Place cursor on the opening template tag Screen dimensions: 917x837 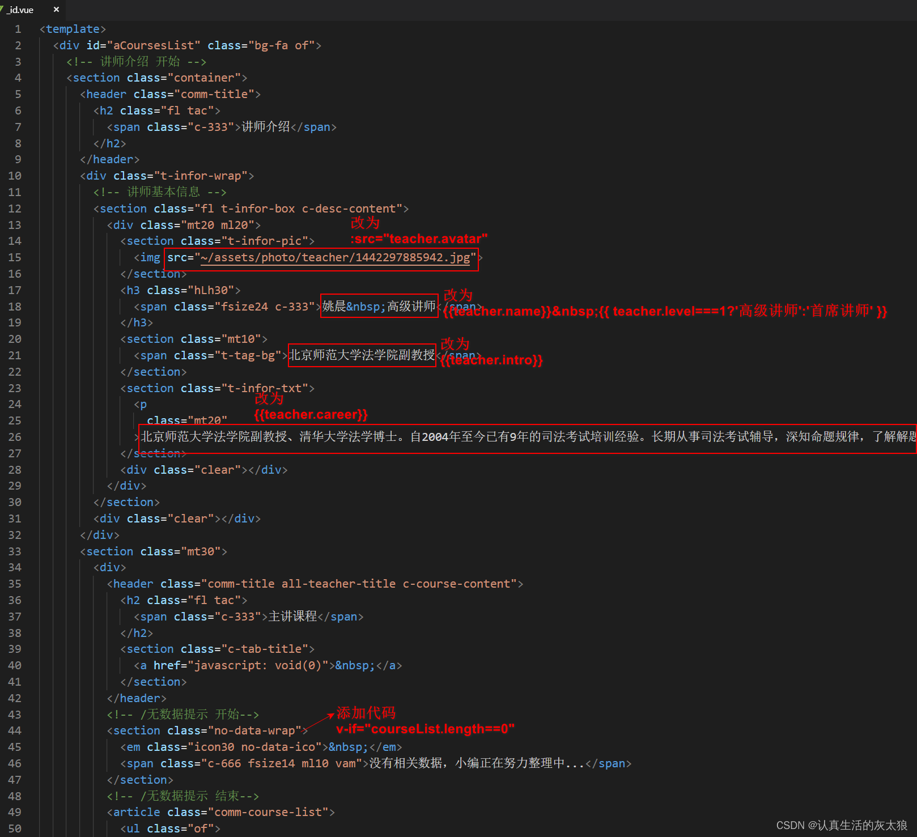(73, 29)
